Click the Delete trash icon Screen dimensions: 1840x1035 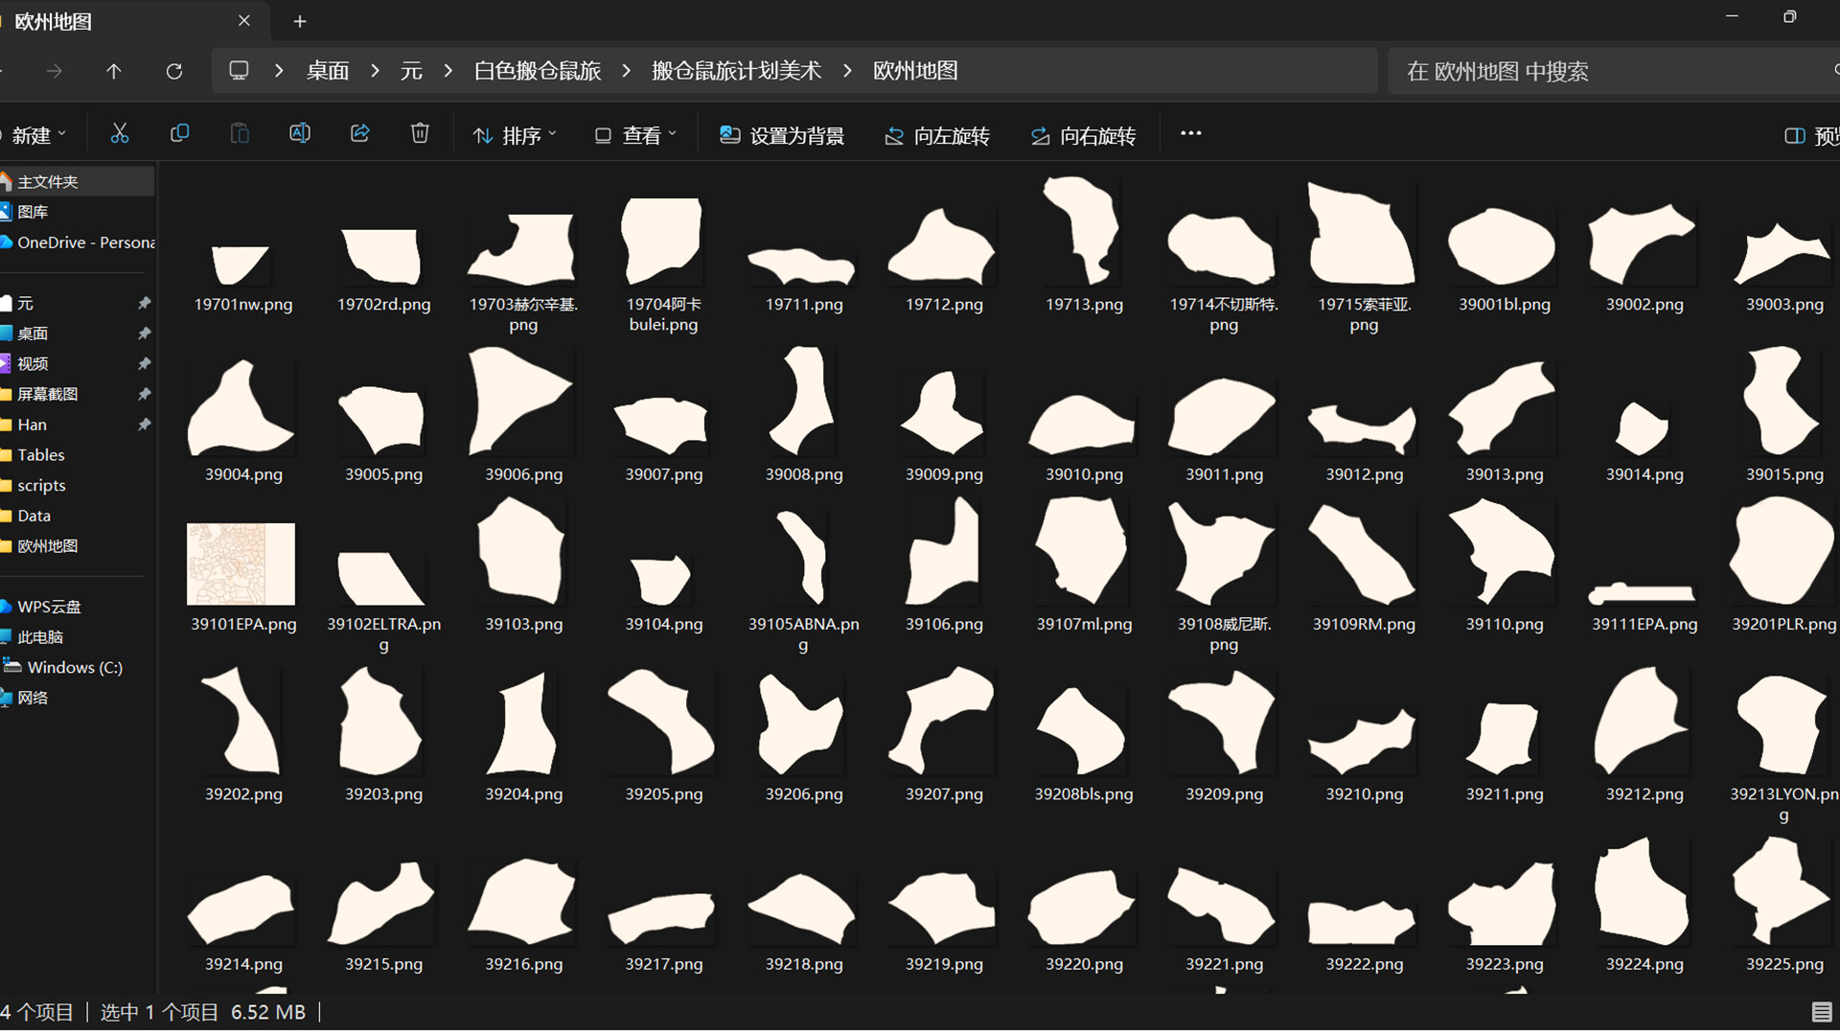(420, 134)
